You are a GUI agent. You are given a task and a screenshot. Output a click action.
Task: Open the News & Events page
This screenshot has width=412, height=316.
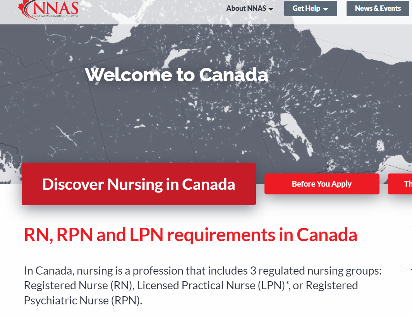378,9
